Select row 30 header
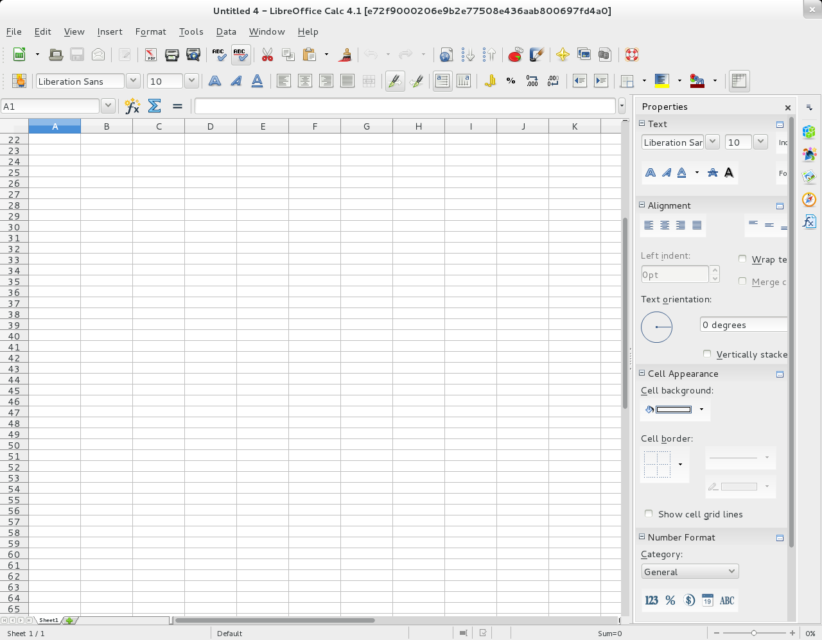This screenshot has width=822, height=640. (x=14, y=227)
